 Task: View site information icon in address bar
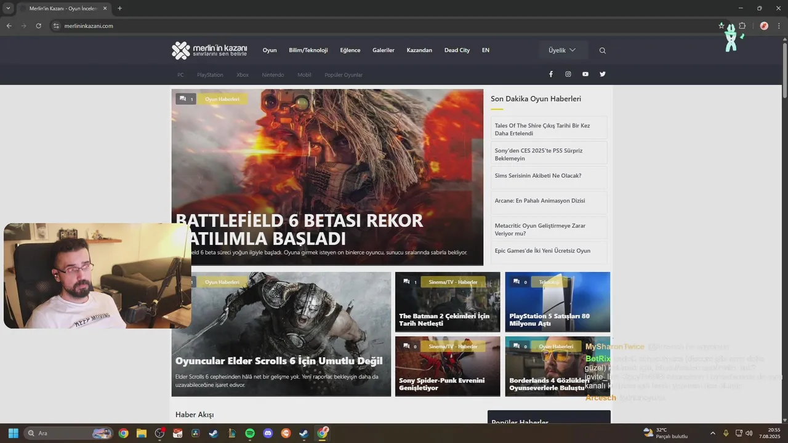[x=56, y=26]
